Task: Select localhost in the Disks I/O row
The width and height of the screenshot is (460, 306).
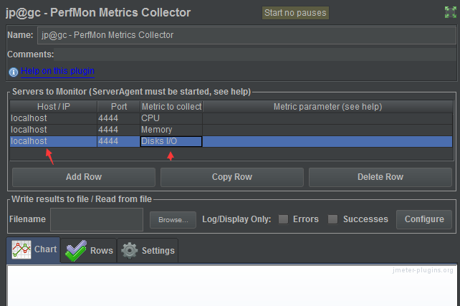Action: click(x=54, y=141)
